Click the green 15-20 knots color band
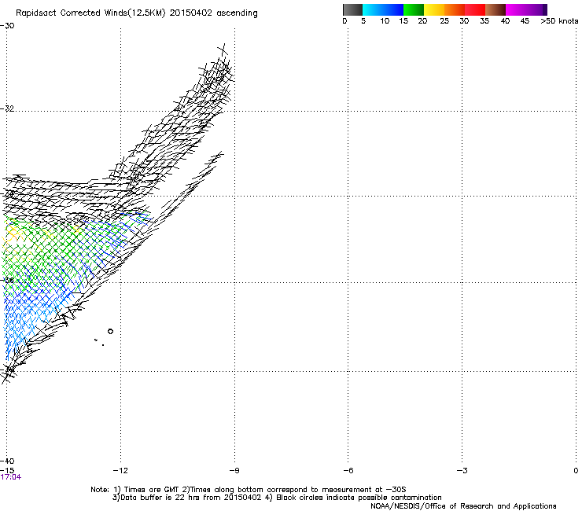 click(414, 9)
